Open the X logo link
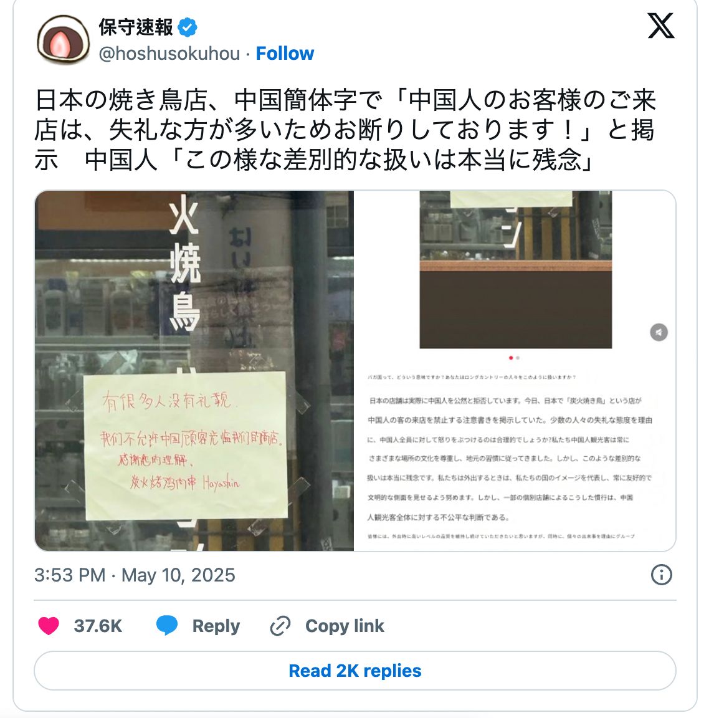 pyautogui.click(x=660, y=26)
